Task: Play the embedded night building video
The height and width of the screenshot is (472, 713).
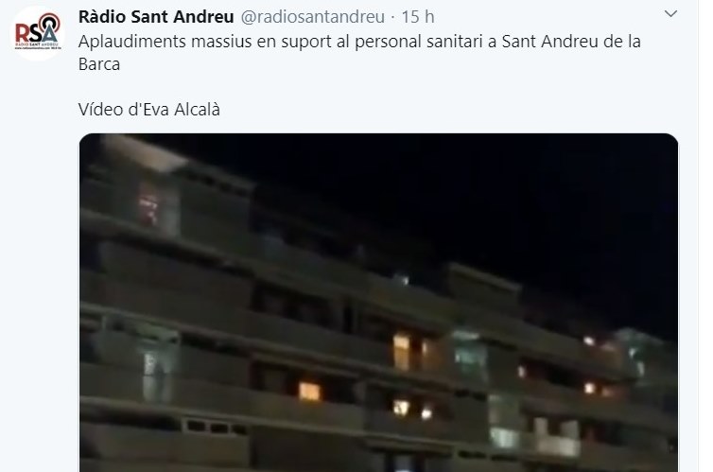Action: pyautogui.click(x=378, y=303)
